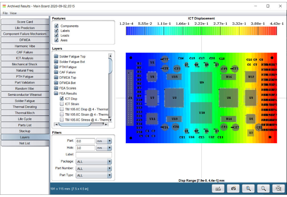Viewport: 287px width, 197px height.
Task: Open the File menu
Action: (5, 13)
